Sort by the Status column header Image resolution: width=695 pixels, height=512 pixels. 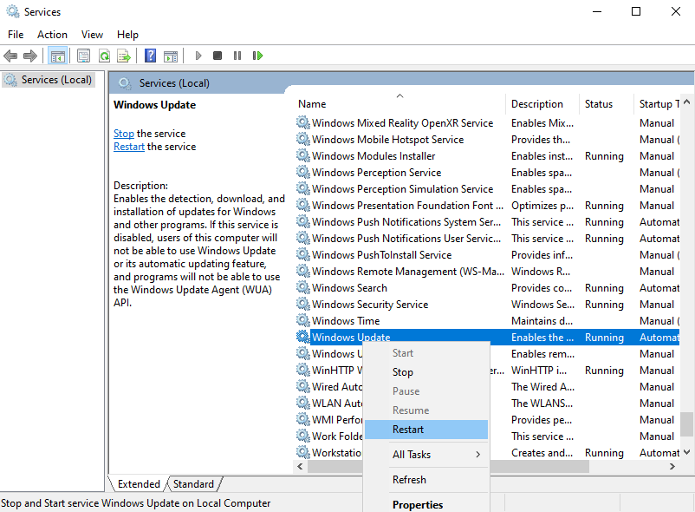click(607, 104)
